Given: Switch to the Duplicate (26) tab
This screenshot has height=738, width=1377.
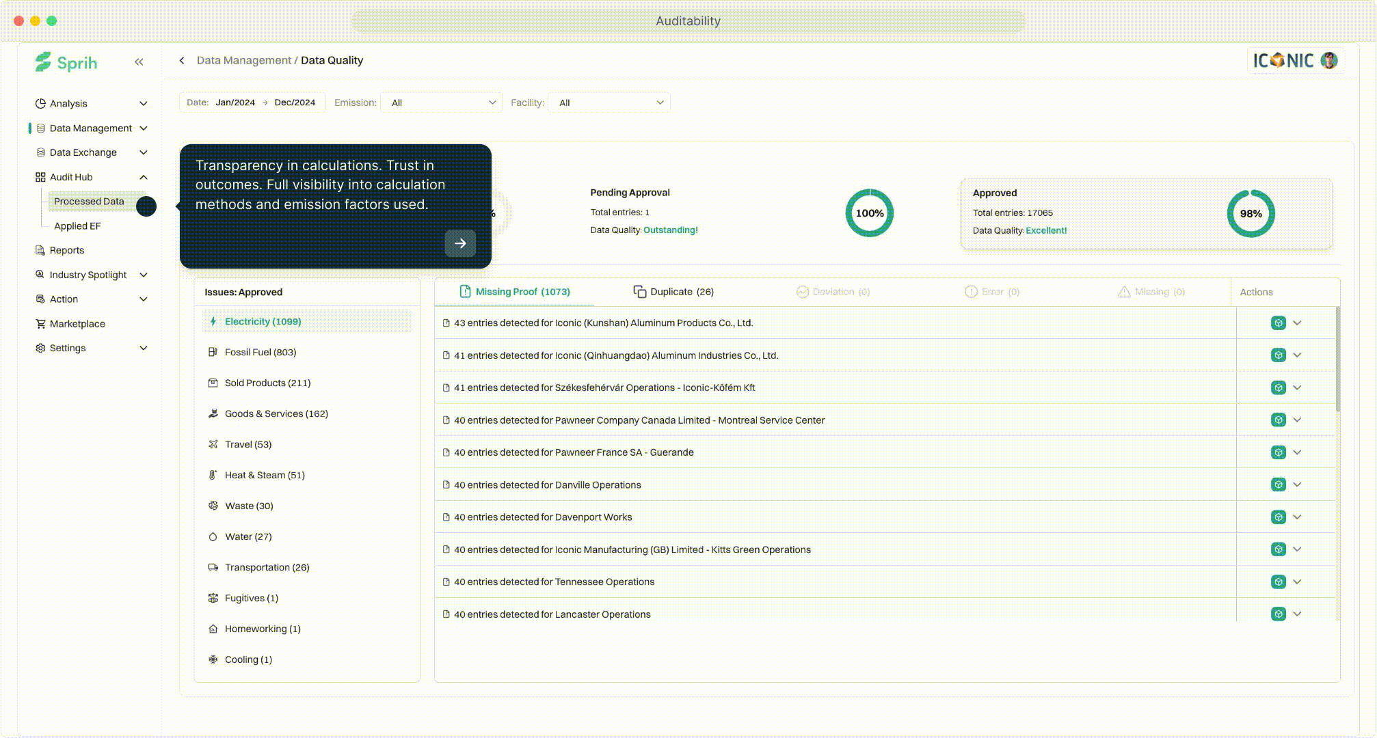Looking at the screenshot, I should coord(673,292).
